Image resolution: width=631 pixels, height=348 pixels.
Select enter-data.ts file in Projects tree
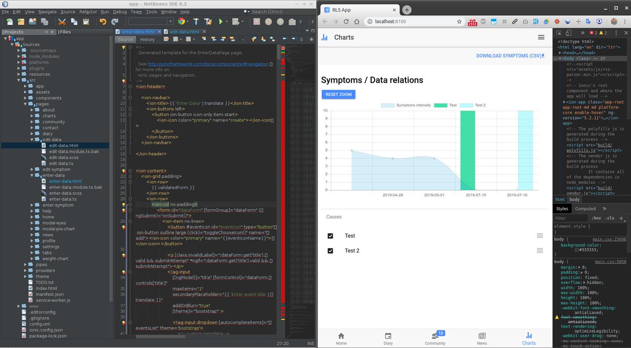coord(63,199)
